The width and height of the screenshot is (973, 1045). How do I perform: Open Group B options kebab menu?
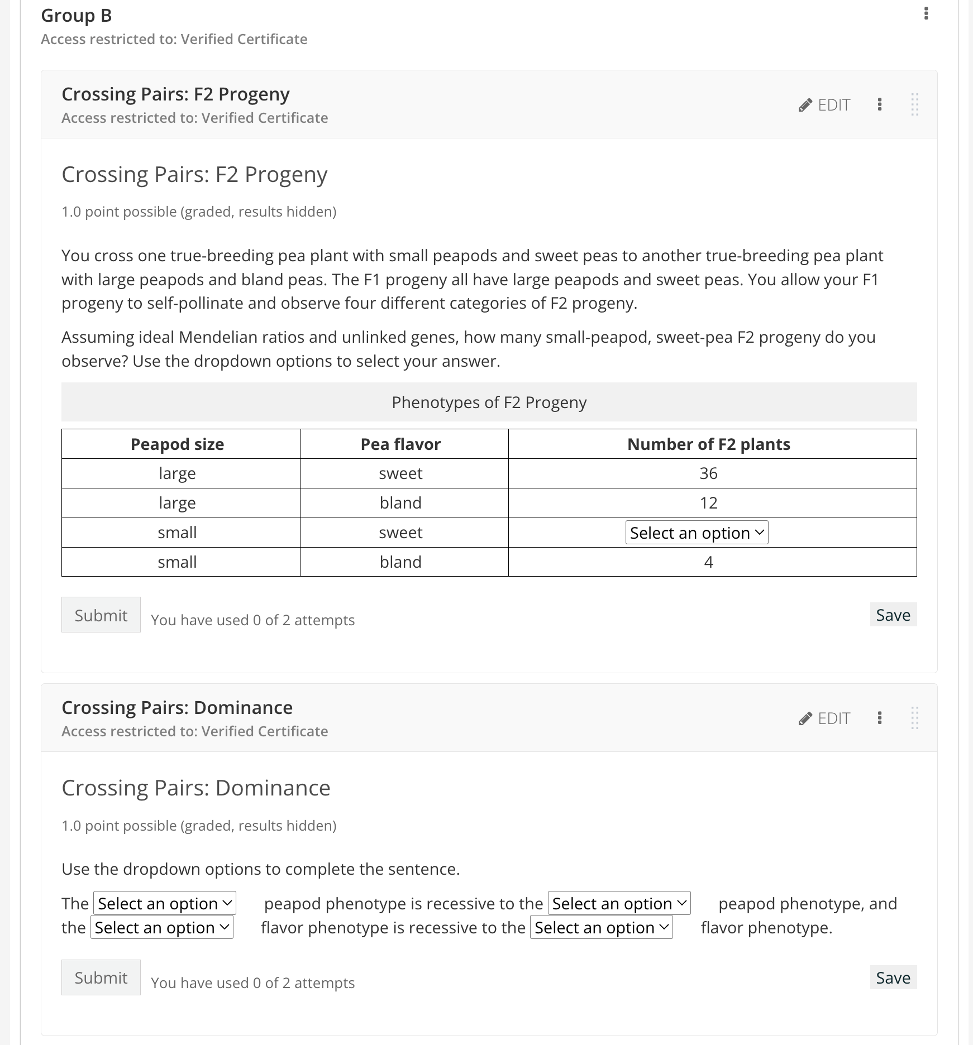926,13
